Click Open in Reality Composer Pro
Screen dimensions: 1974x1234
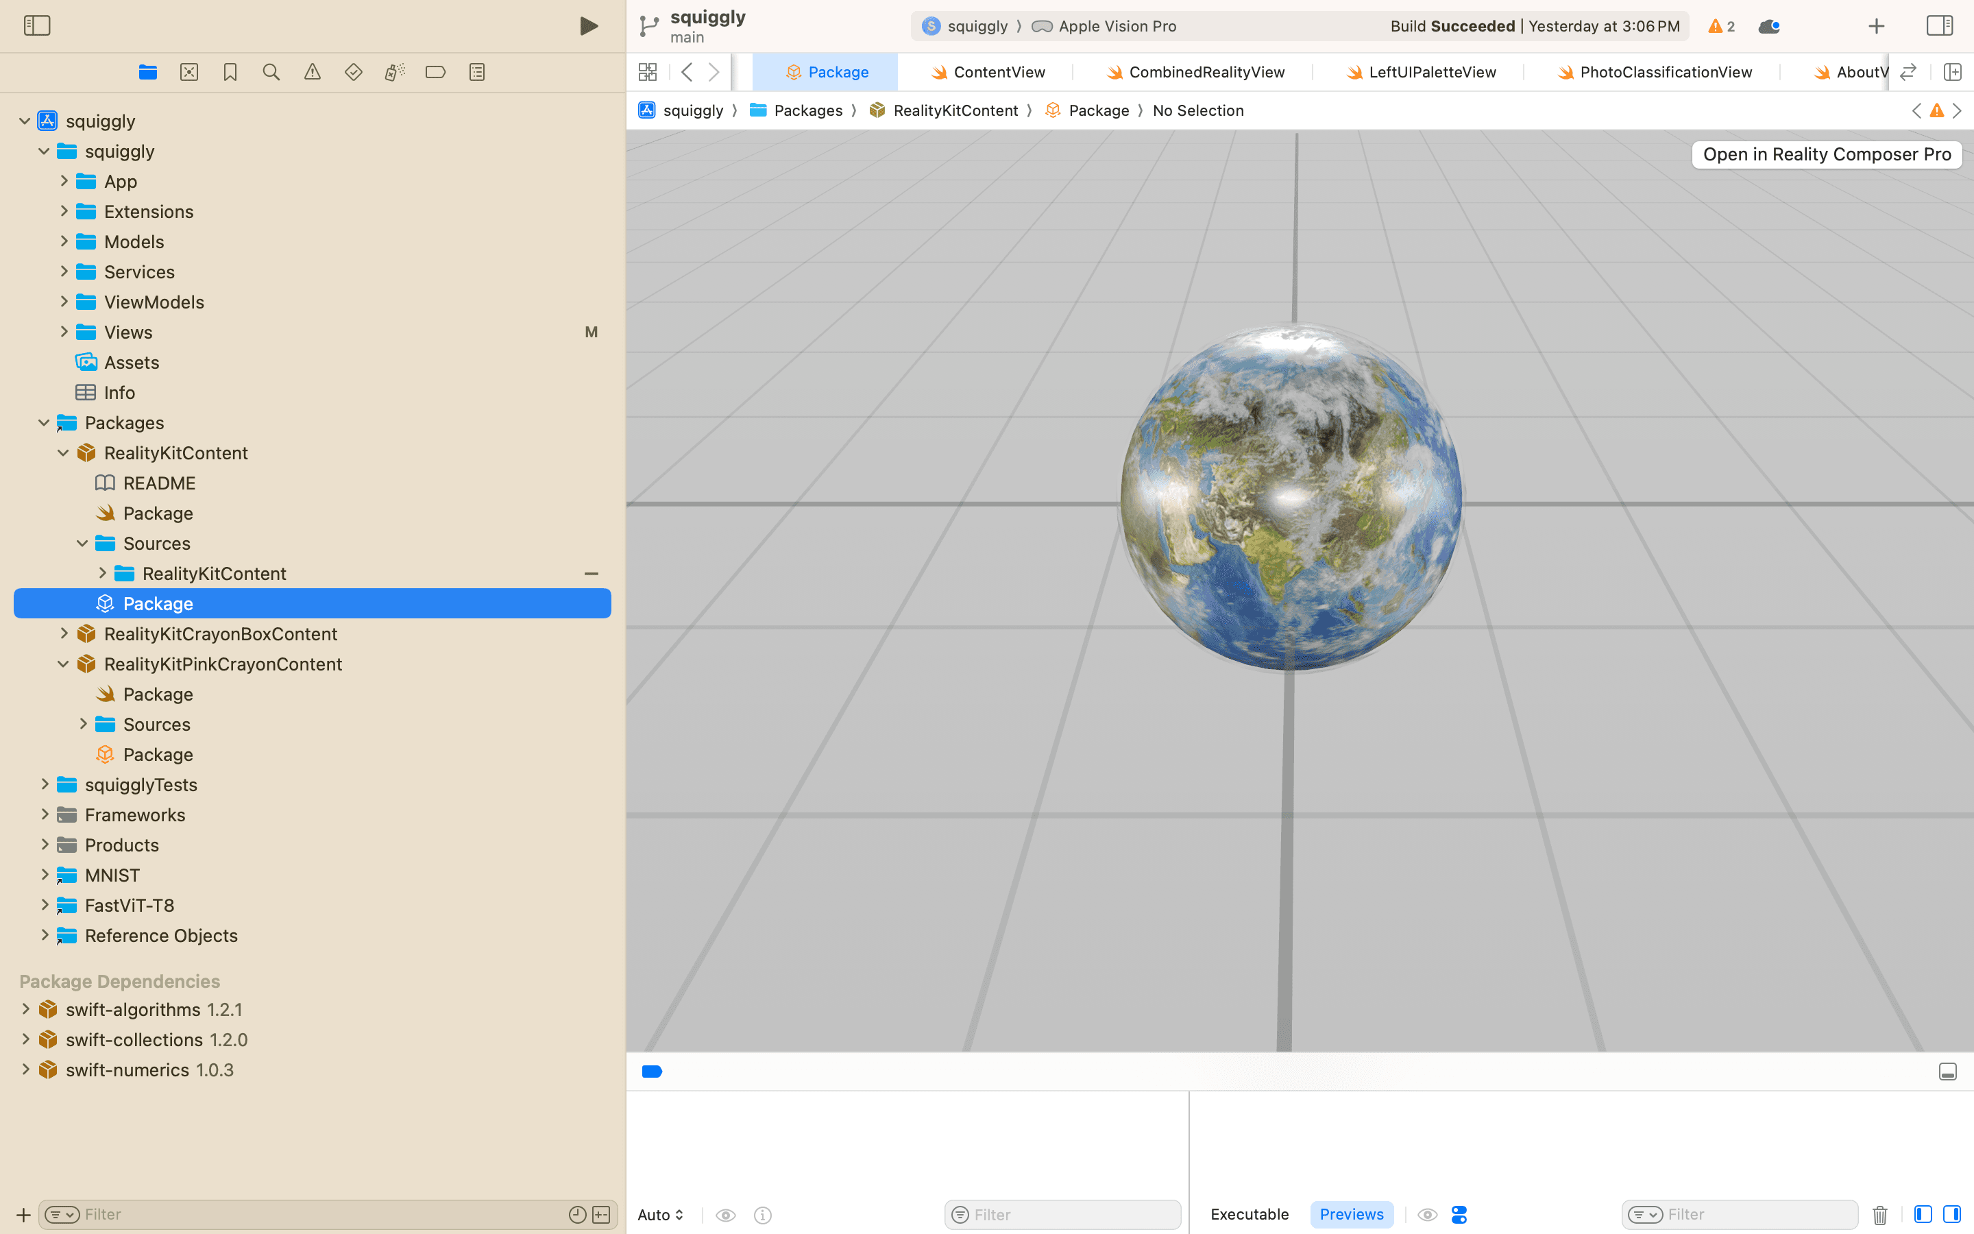pos(1827,154)
